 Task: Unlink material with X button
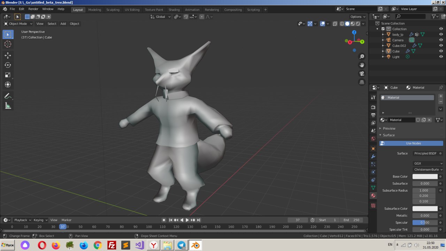tap(429, 120)
